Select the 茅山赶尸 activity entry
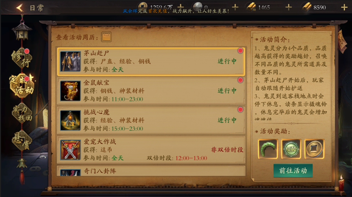 [x=151, y=61]
